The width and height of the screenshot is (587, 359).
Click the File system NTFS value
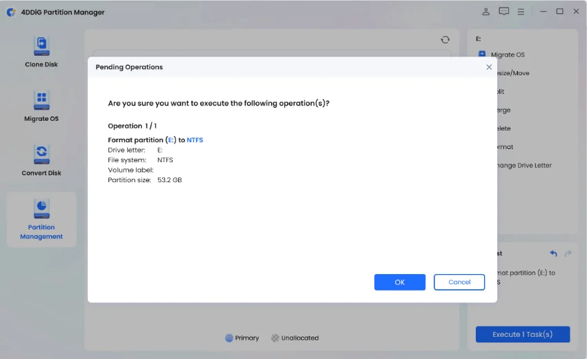(165, 160)
